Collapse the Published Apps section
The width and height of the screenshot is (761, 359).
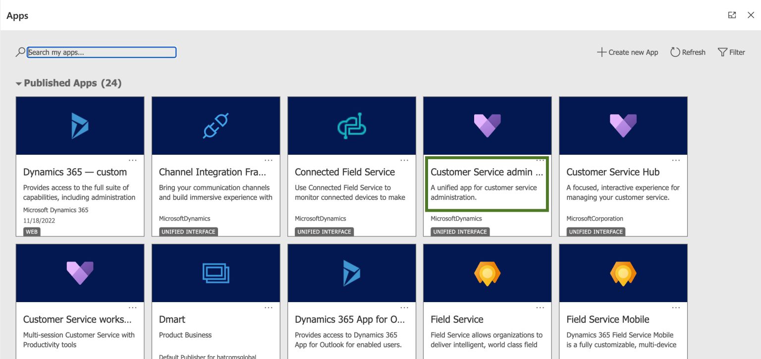(x=18, y=83)
